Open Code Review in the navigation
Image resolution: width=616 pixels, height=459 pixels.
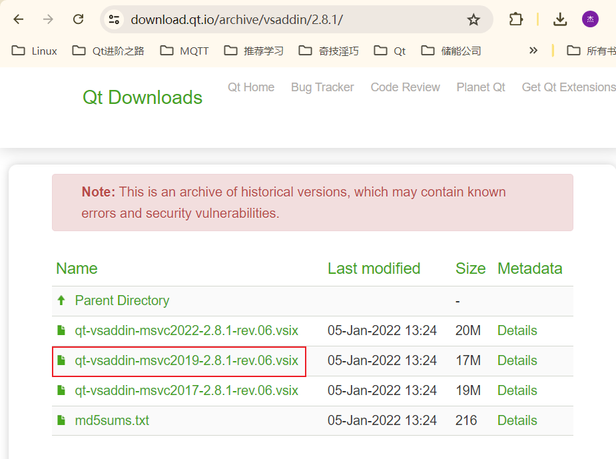click(405, 87)
